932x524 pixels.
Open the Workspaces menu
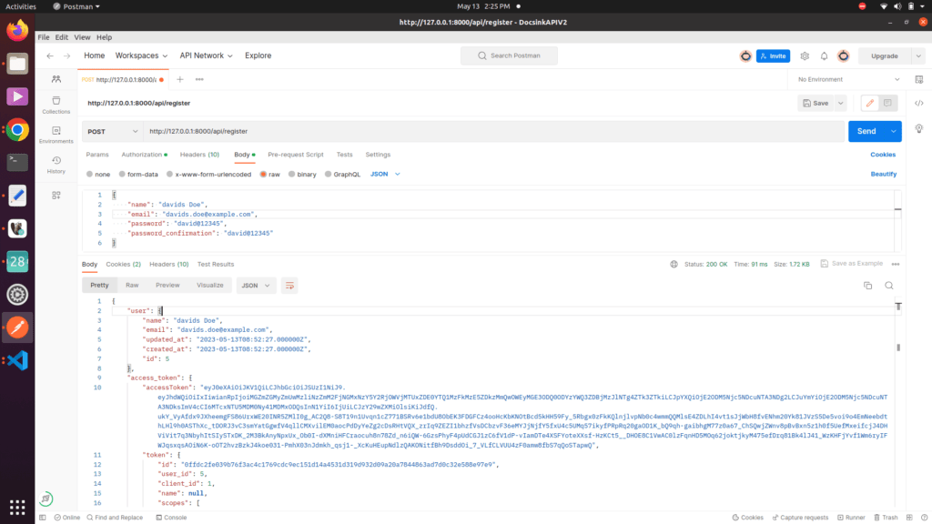pyautogui.click(x=141, y=55)
